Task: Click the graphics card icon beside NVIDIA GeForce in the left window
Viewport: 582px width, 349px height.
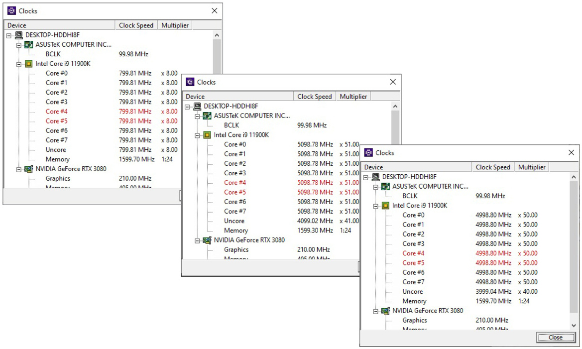Action: click(x=28, y=169)
